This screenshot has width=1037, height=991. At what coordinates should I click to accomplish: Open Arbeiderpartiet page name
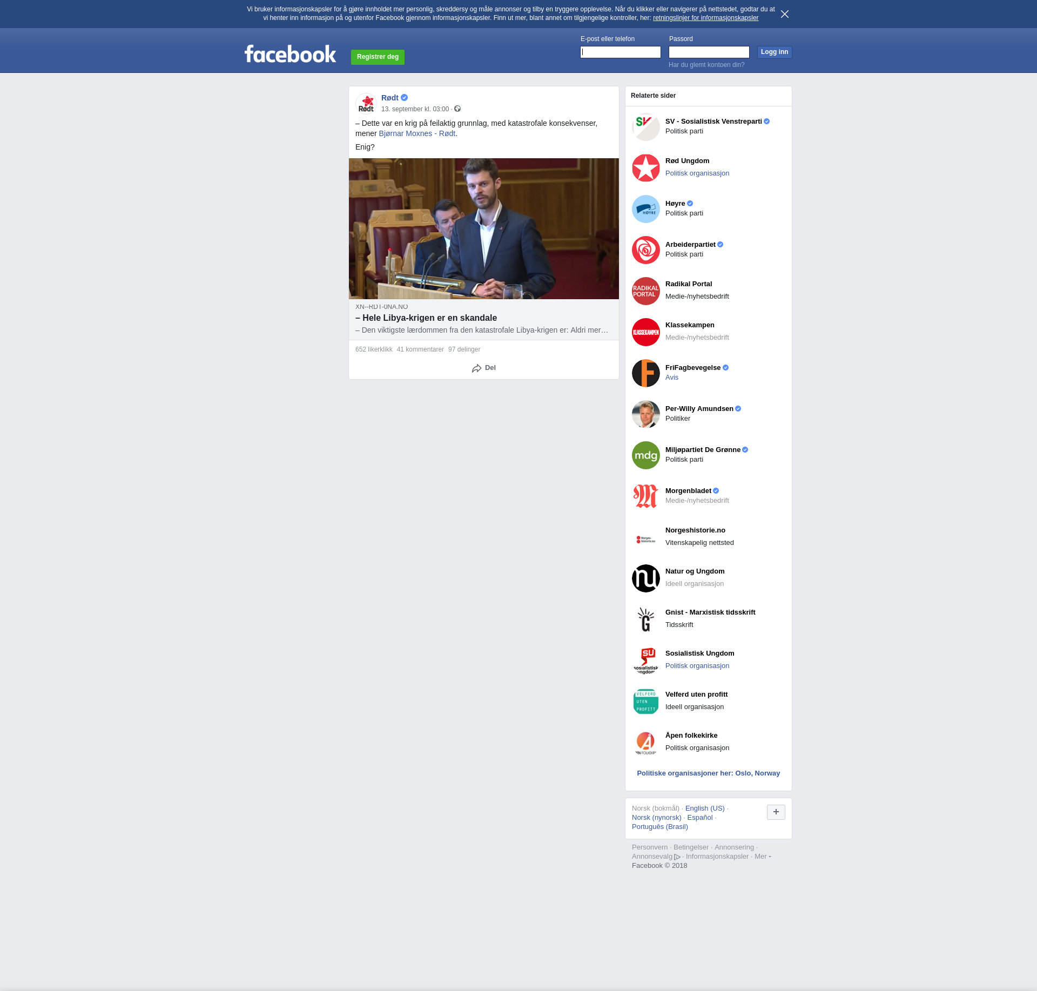pyautogui.click(x=690, y=245)
